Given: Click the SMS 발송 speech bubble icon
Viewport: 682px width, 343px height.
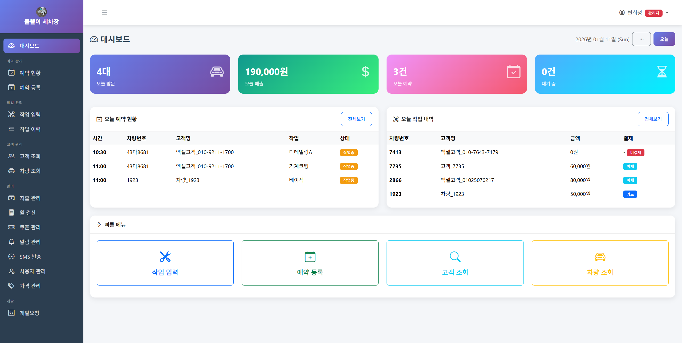Looking at the screenshot, I should point(11,257).
